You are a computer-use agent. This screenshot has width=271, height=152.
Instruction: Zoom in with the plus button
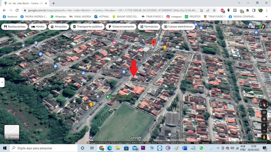[x=264, y=125]
